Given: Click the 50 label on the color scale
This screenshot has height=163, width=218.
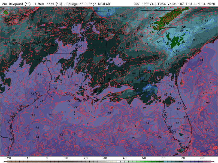Looking at the screenshot, I should [144, 158].
